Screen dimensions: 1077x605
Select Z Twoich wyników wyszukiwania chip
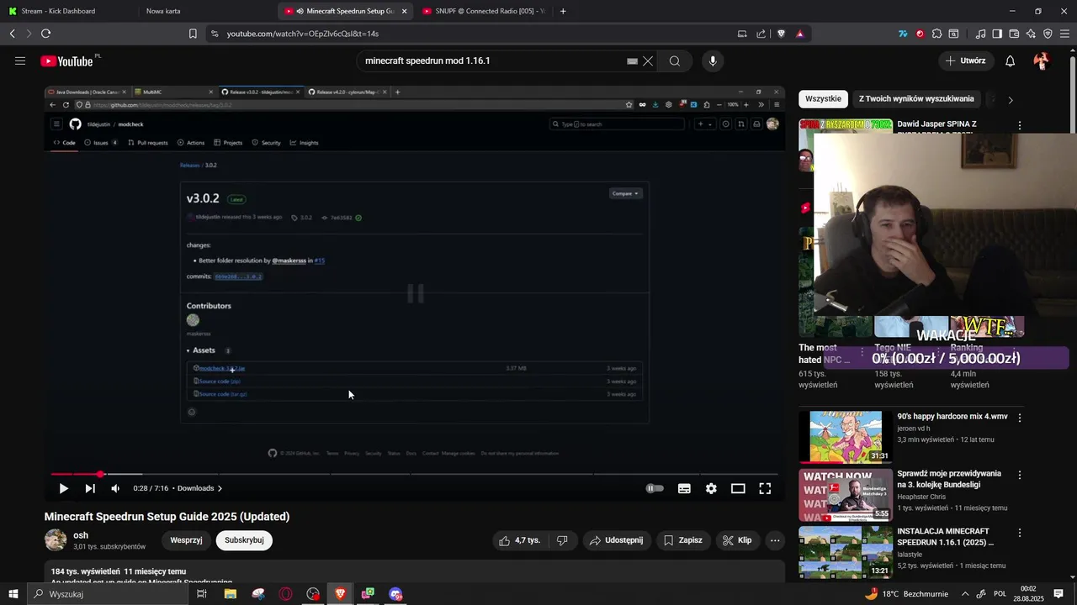point(916,99)
